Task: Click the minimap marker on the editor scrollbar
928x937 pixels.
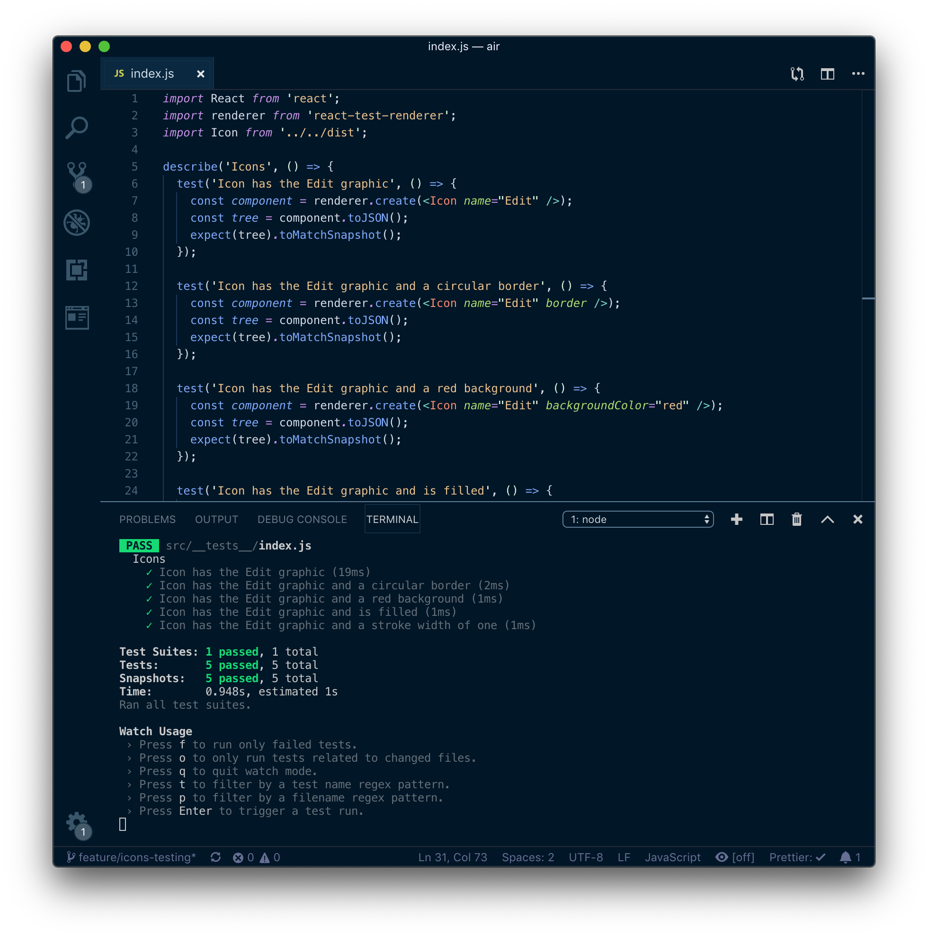Action: click(868, 298)
